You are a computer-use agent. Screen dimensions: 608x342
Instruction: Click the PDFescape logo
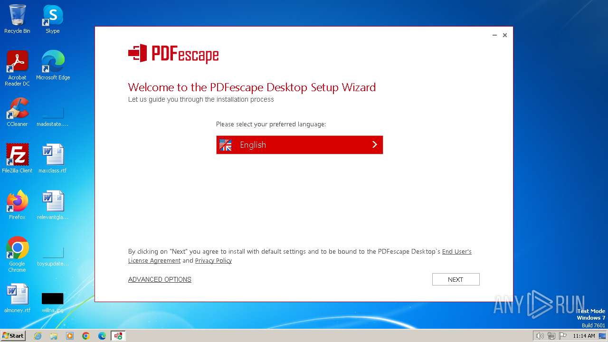173,53
